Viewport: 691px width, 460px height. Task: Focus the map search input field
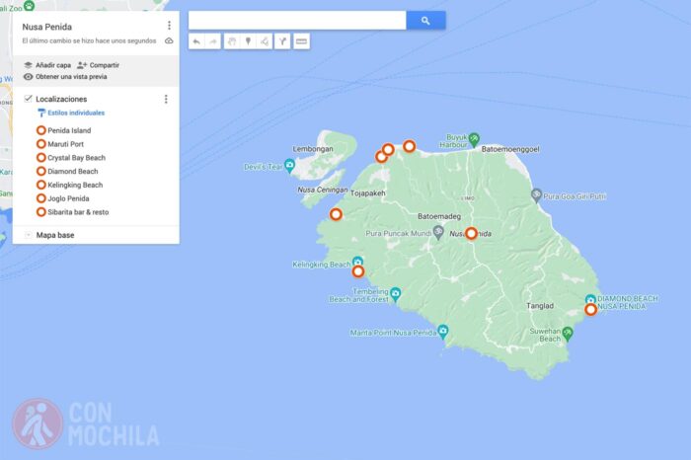coord(297,21)
